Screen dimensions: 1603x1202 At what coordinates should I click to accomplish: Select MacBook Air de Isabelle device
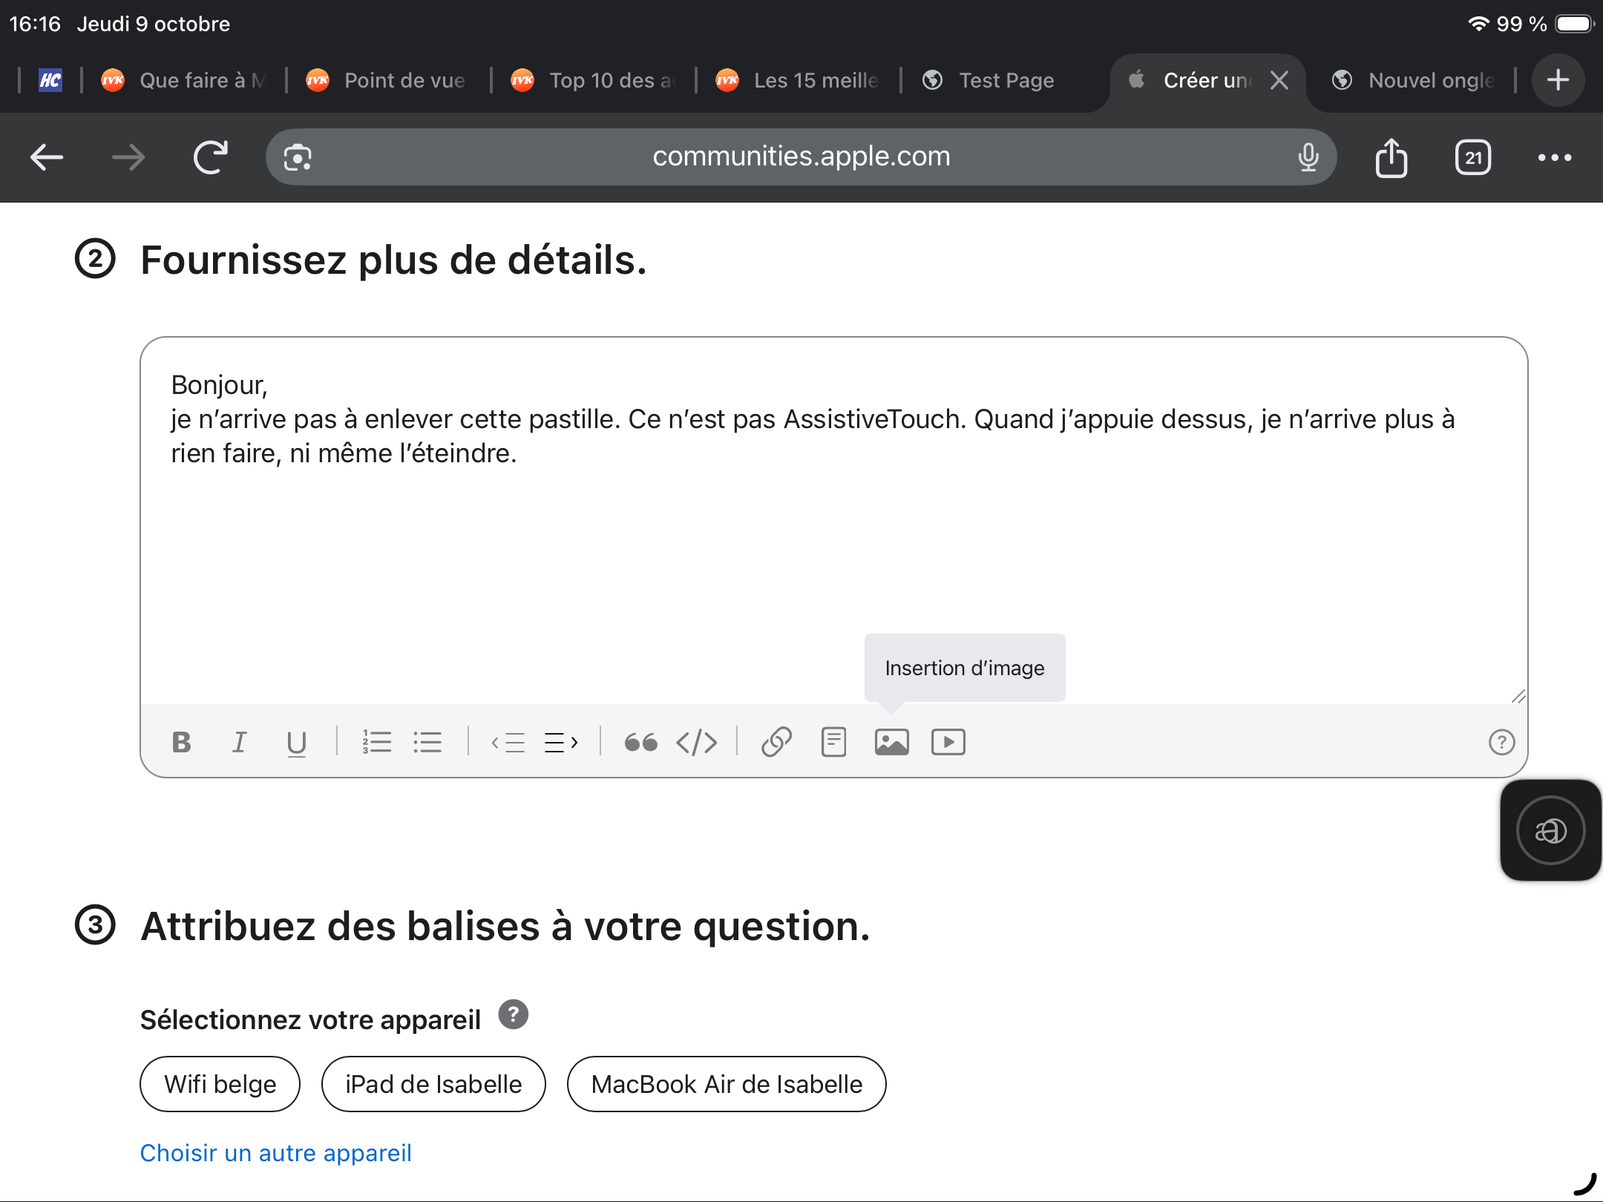(x=727, y=1084)
